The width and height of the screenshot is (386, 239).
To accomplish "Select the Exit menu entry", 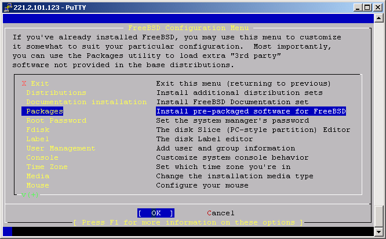I will 35,83.
